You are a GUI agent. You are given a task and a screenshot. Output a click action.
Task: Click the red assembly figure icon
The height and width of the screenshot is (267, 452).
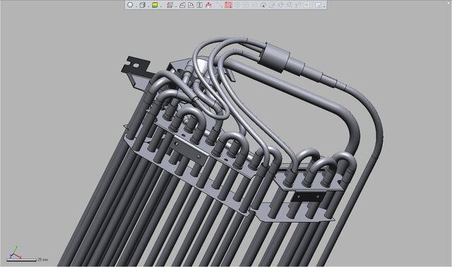click(208, 5)
